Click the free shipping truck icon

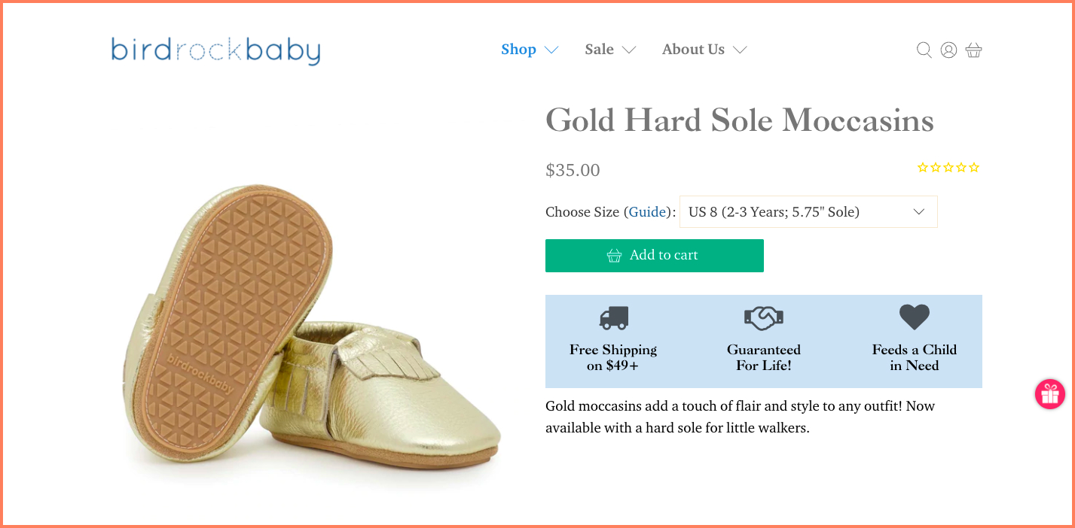(x=613, y=318)
